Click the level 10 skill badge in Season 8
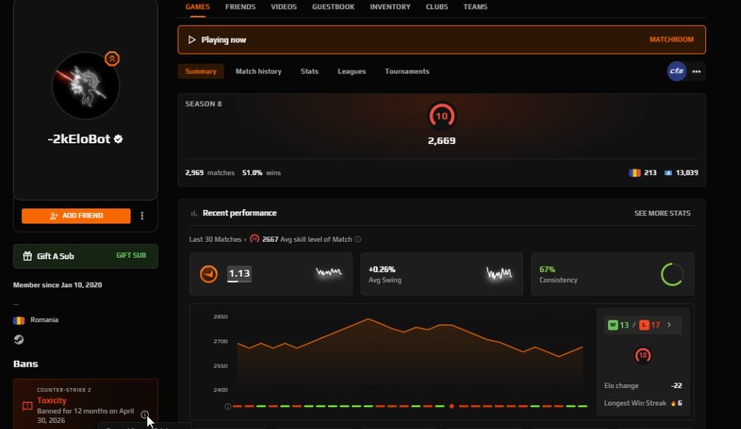Screen dimensions: 741x429 coord(441,116)
